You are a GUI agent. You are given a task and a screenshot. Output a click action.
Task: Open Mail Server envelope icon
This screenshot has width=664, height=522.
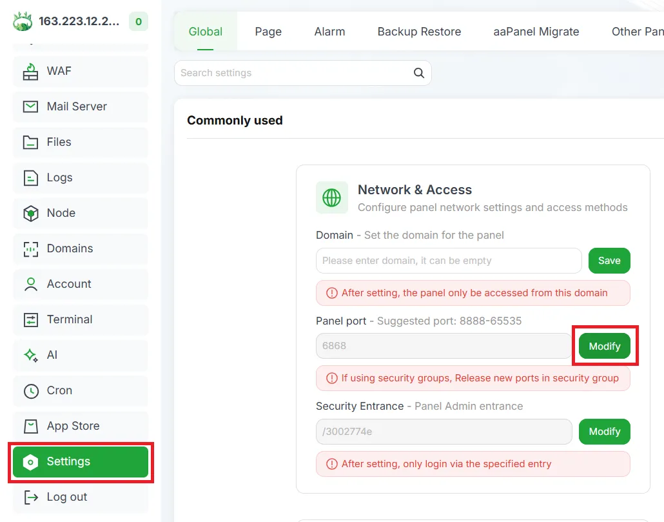[x=30, y=106]
